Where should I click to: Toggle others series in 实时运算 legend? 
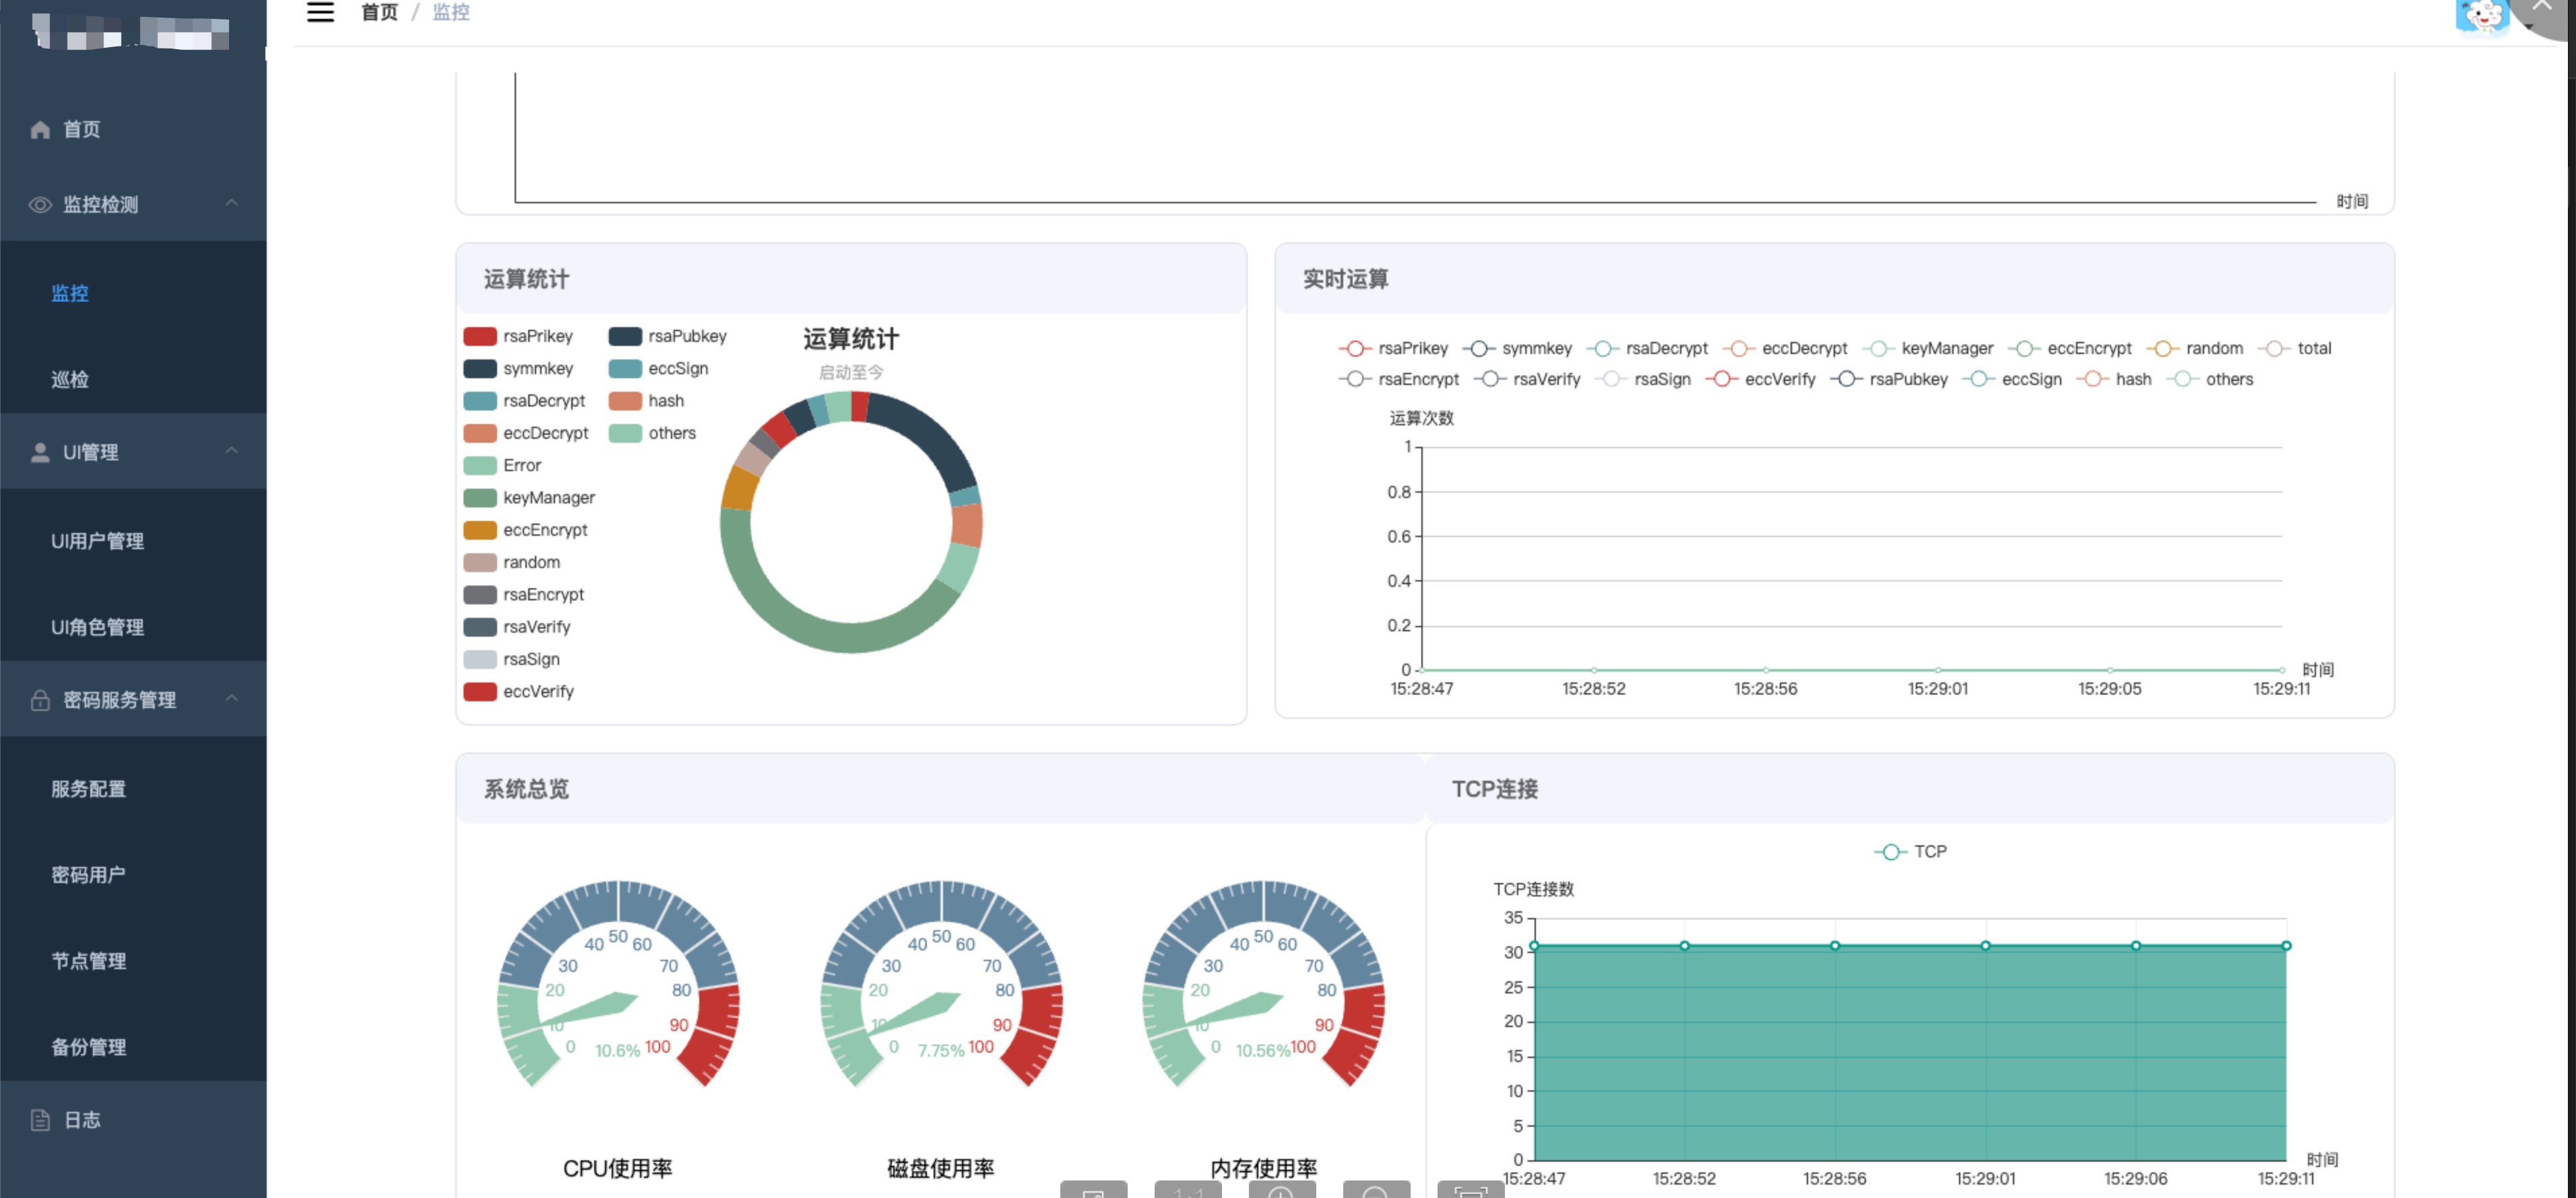(2210, 380)
